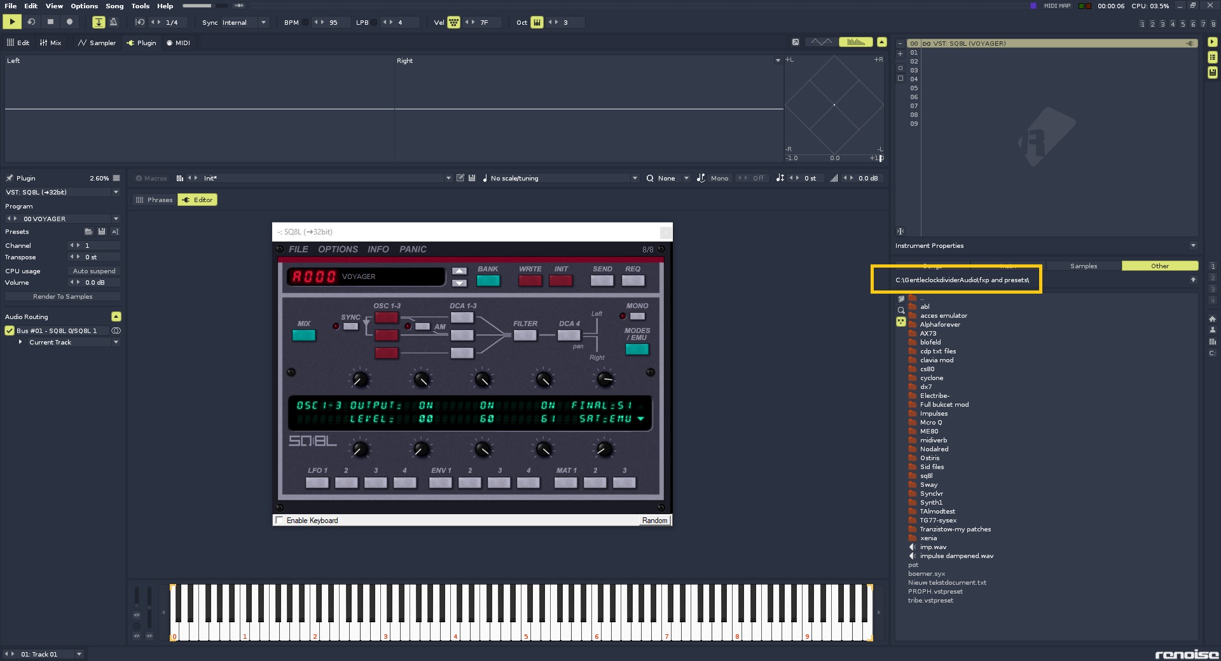
Task: Collapse the Audio Routing section
Action: click(x=116, y=317)
